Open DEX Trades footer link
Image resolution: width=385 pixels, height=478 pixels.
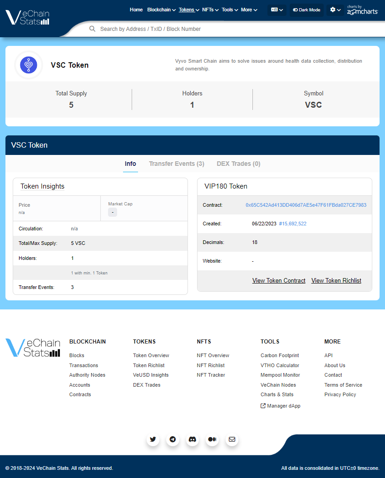[147, 385]
